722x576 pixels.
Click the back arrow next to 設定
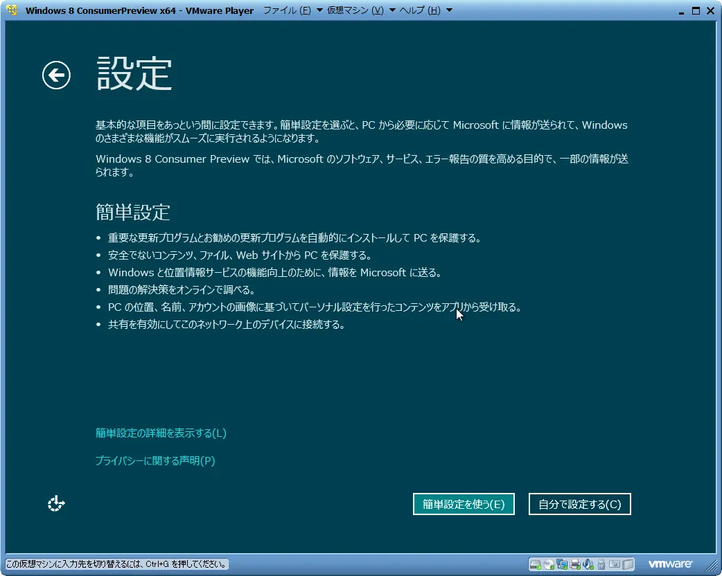(x=56, y=75)
